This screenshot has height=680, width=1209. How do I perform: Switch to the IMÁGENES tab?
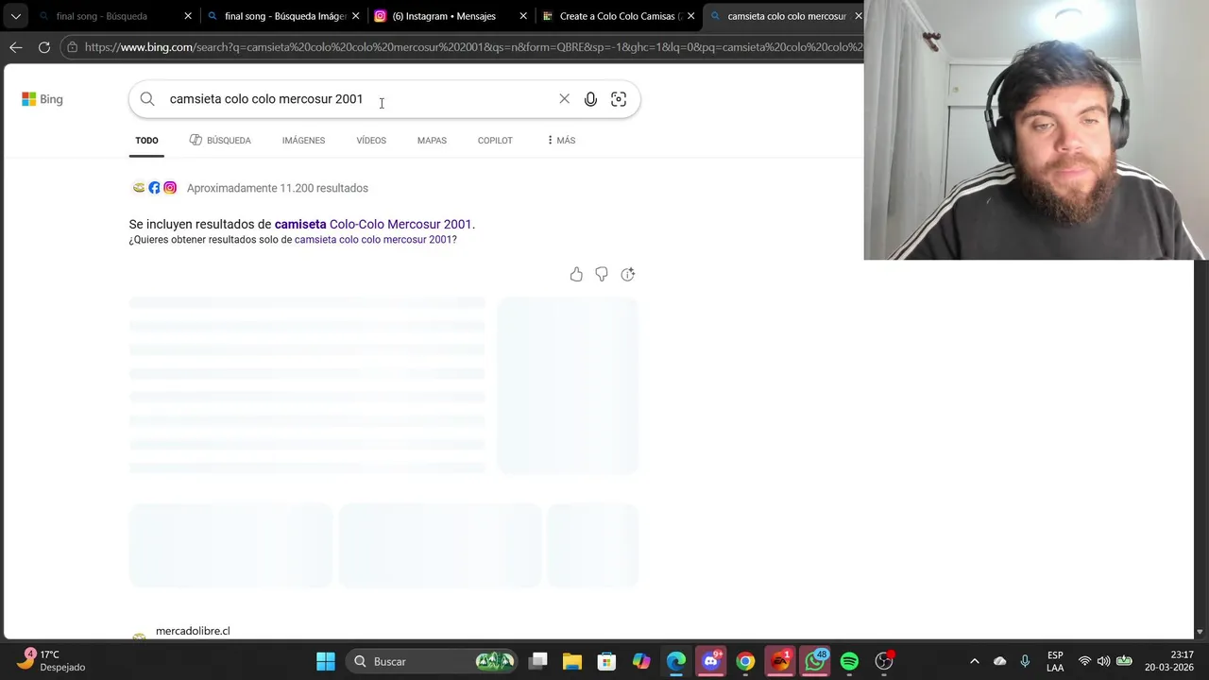[x=303, y=141]
